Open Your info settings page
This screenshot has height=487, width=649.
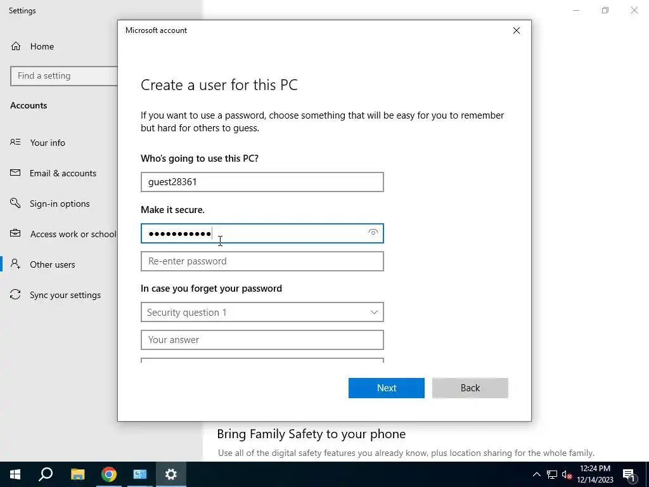coord(47,143)
